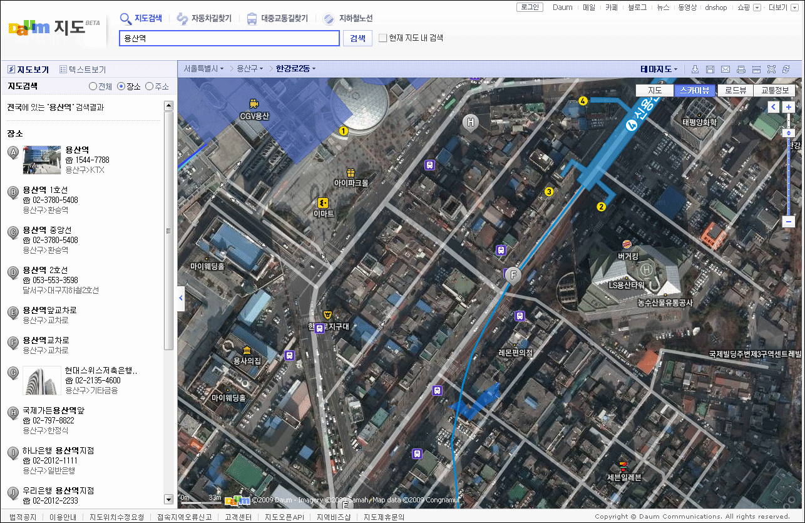The width and height of the screenshot is (805, 523).
Task: Click the Daum 지도 logo
Action: [53, 28]
